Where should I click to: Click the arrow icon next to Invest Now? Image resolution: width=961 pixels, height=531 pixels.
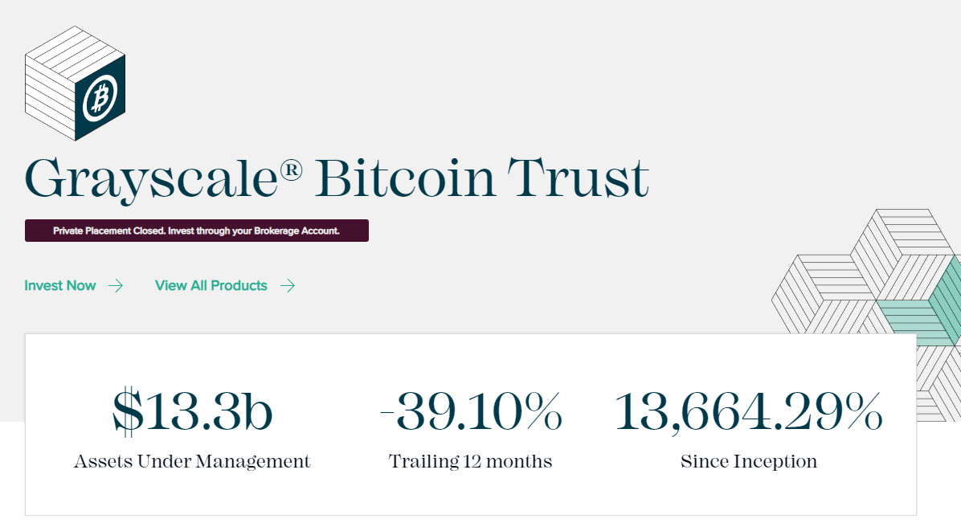117,285
